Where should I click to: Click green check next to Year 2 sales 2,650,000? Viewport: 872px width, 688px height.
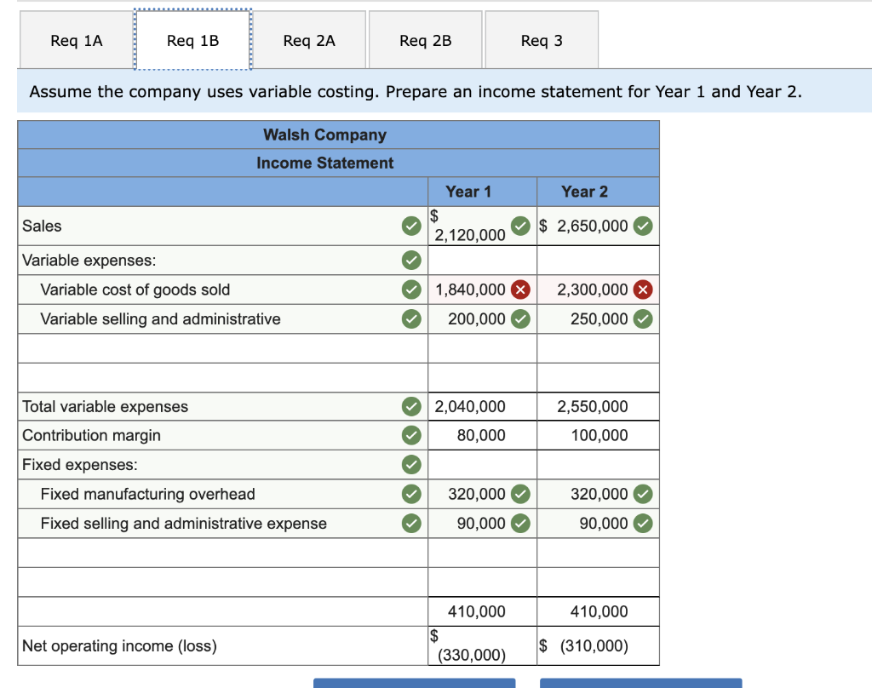pyautogui.click(x=643, y=226)
